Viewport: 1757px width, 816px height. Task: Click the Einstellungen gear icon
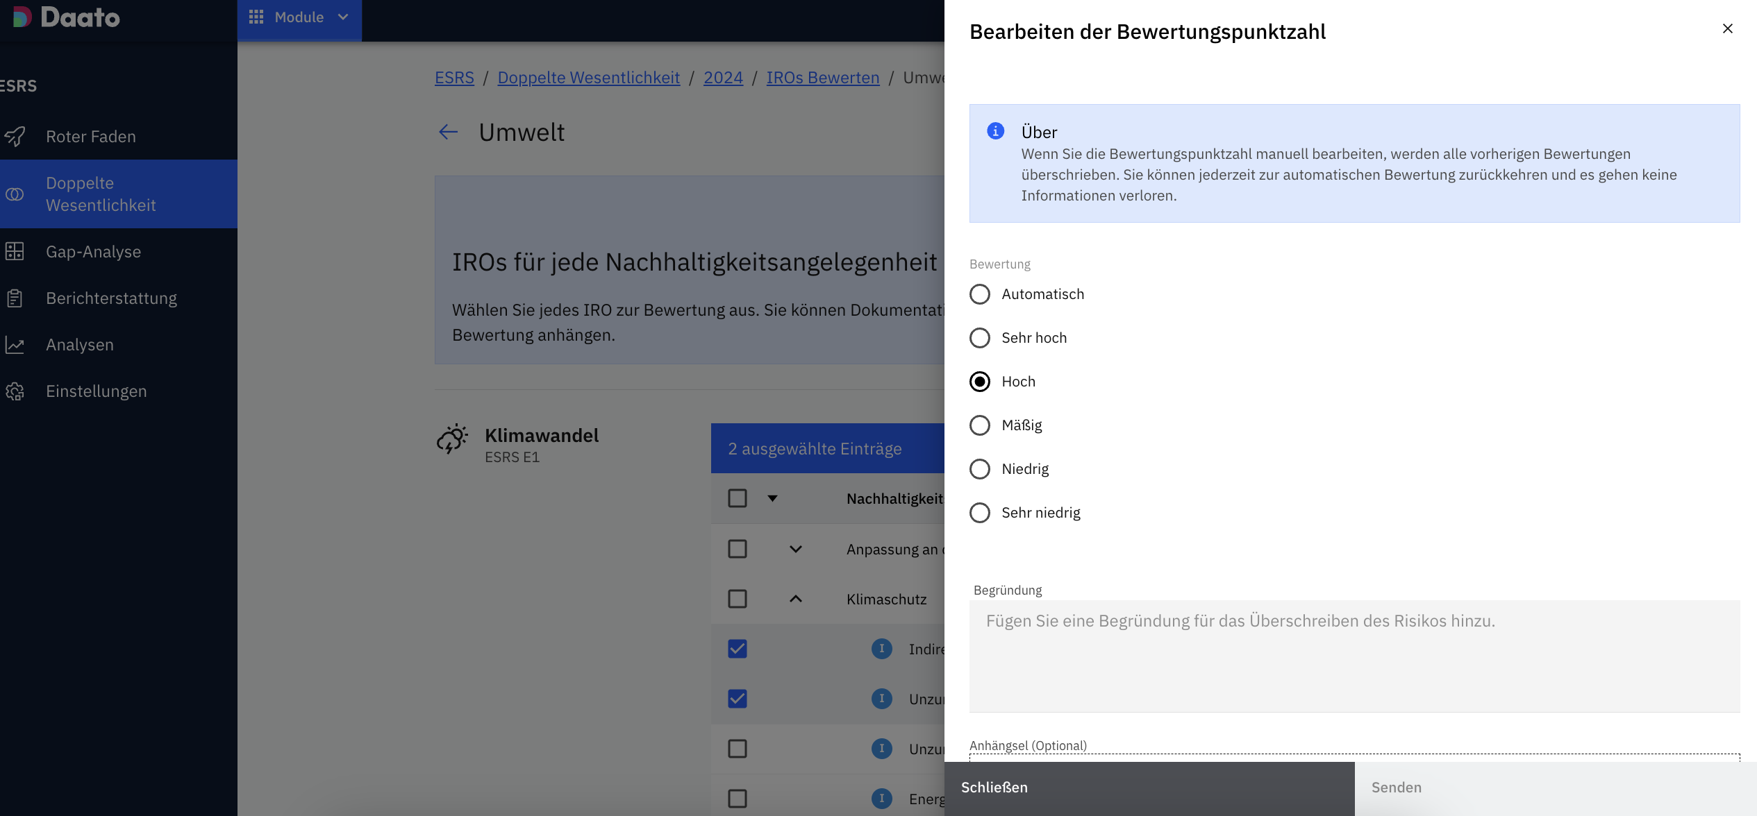tap(15, 391)
